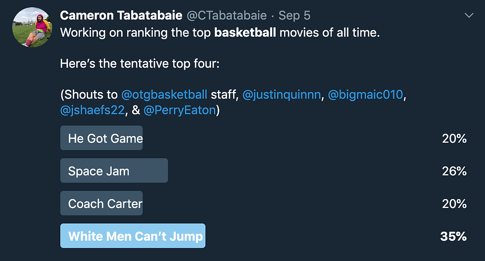This screenshot has height=261, width=485.
Task: Open the @CTabatabaie handle link
Action: [227, 15]
